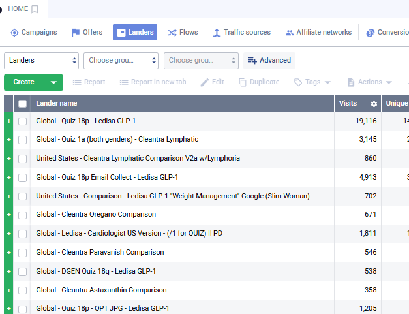Open the second Choose group dropdown
Image resolution: width=409 pixels, height=314 pixels.
(x=121, y=61)
